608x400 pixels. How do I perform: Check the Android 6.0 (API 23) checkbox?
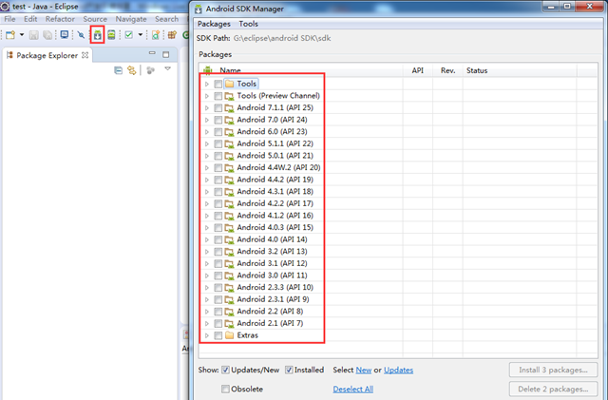tap(218, 132)
